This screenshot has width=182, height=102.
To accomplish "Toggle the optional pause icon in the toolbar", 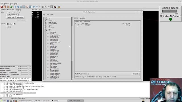I will 30,7.
